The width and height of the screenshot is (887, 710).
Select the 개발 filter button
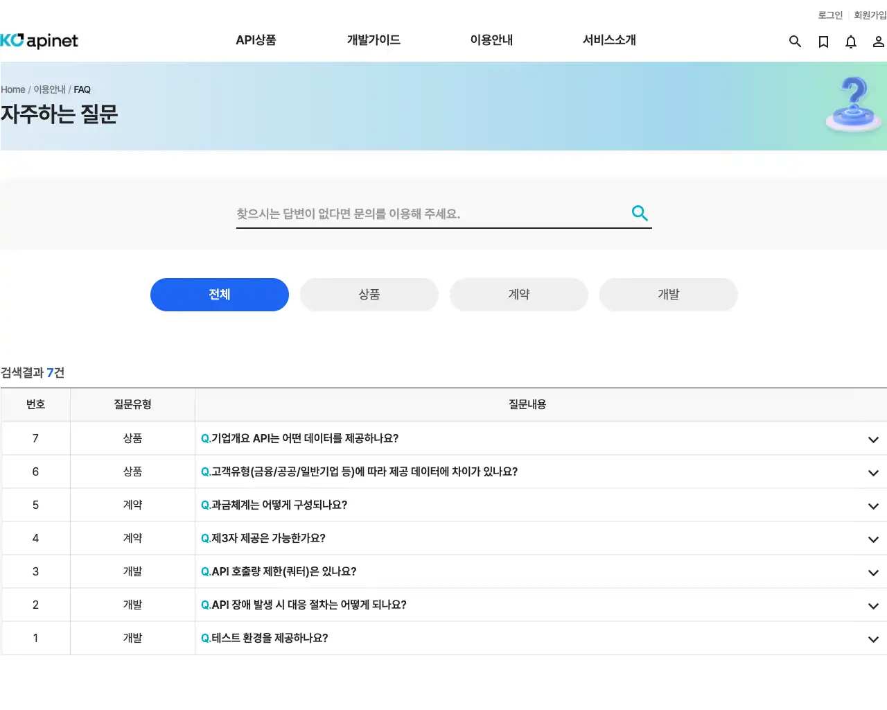click(x=668, y=294)
